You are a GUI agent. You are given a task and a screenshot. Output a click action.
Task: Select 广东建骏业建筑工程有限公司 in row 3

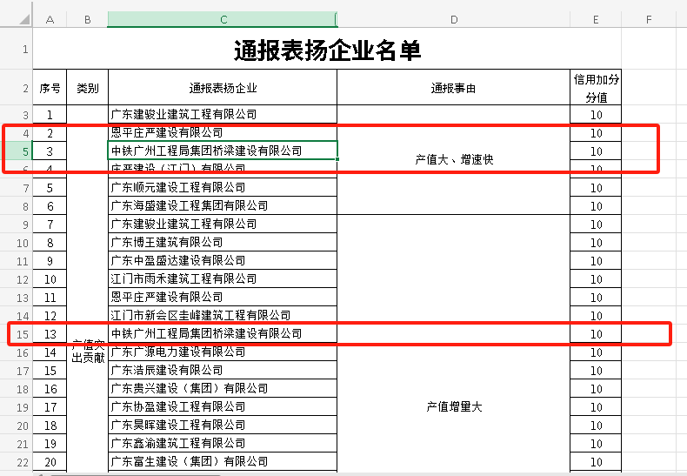tap(223, 114)
